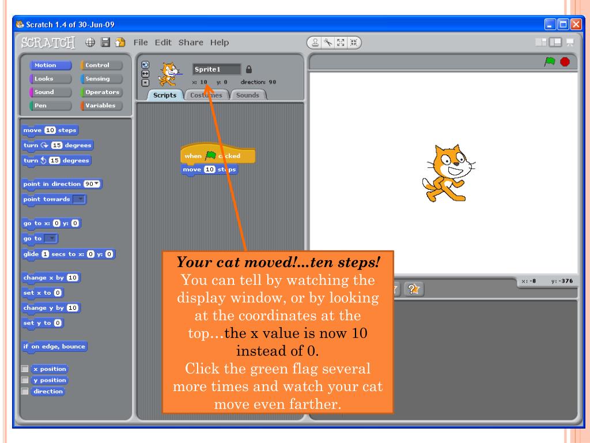
Task: Click the set x to 0 block
Action: click(x=43, y=293)
